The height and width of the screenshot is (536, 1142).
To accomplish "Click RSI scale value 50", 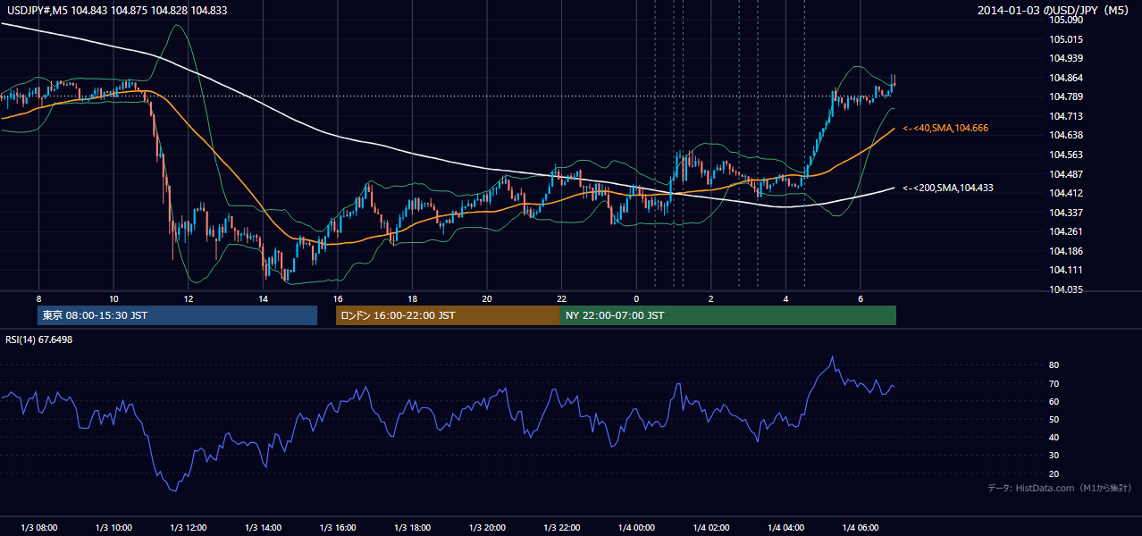I will (1054, 419).
